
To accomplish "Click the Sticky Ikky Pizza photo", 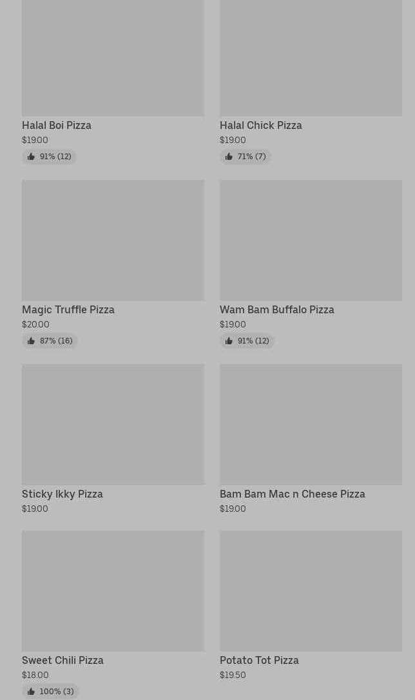I will 113,424.
